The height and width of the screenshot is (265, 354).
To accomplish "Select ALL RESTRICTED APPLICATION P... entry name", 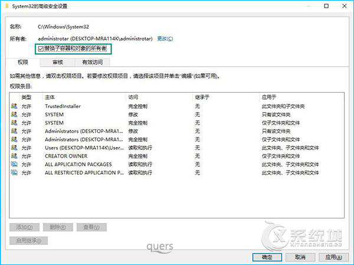I will [84, 173].
